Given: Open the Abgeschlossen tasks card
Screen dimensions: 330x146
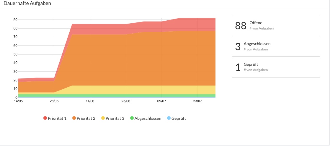Looking at the screenshot, I should (x=276, y=46).
